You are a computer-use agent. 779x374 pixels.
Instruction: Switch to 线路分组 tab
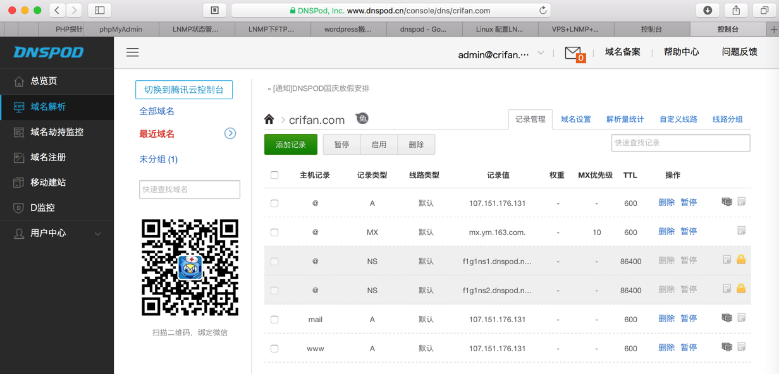(x=728, y=119)
